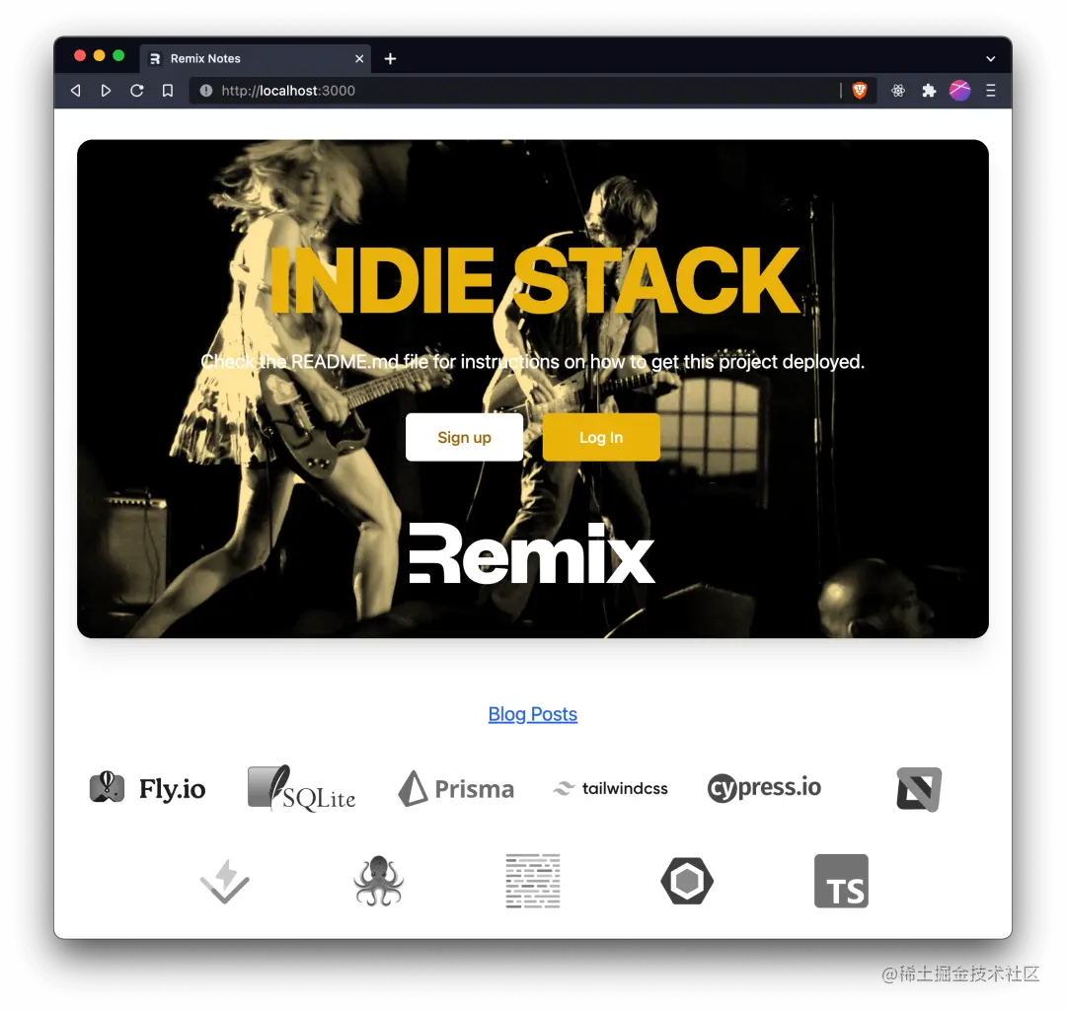
Task: Click the INDIE STACK heading
Action: click(x=534, y=280)
